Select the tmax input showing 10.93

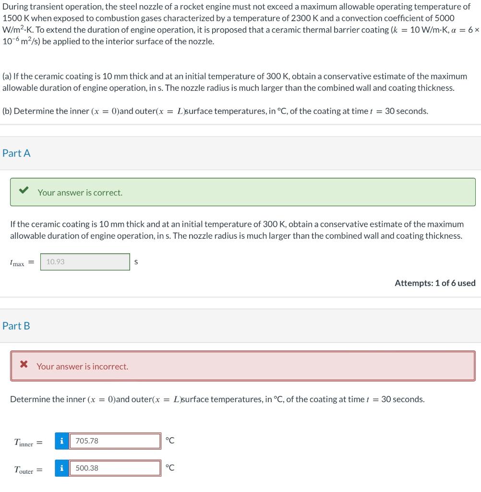click(x=85, y=261)
